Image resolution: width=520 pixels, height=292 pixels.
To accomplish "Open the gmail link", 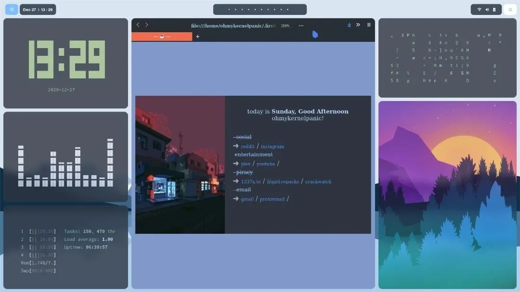I will [x=247, y=199].
